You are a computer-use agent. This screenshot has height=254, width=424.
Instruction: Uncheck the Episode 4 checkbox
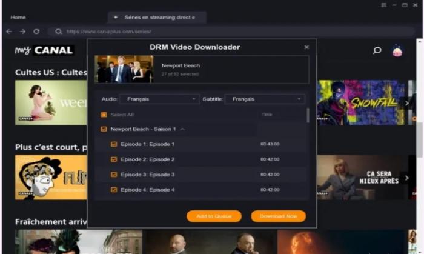(x=114, y=190)
